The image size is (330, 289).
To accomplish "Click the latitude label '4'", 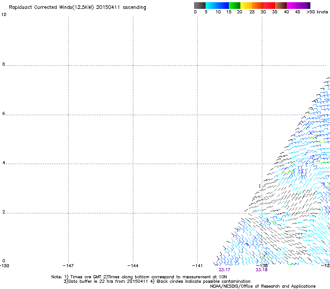I will click(4, 163).
